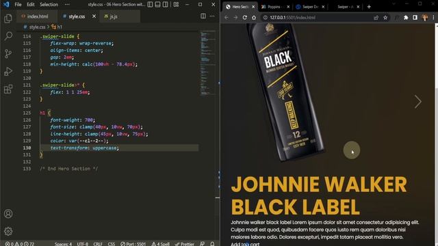Go to the browser home page
Screen dimensions: 438x246
point(254,18)
